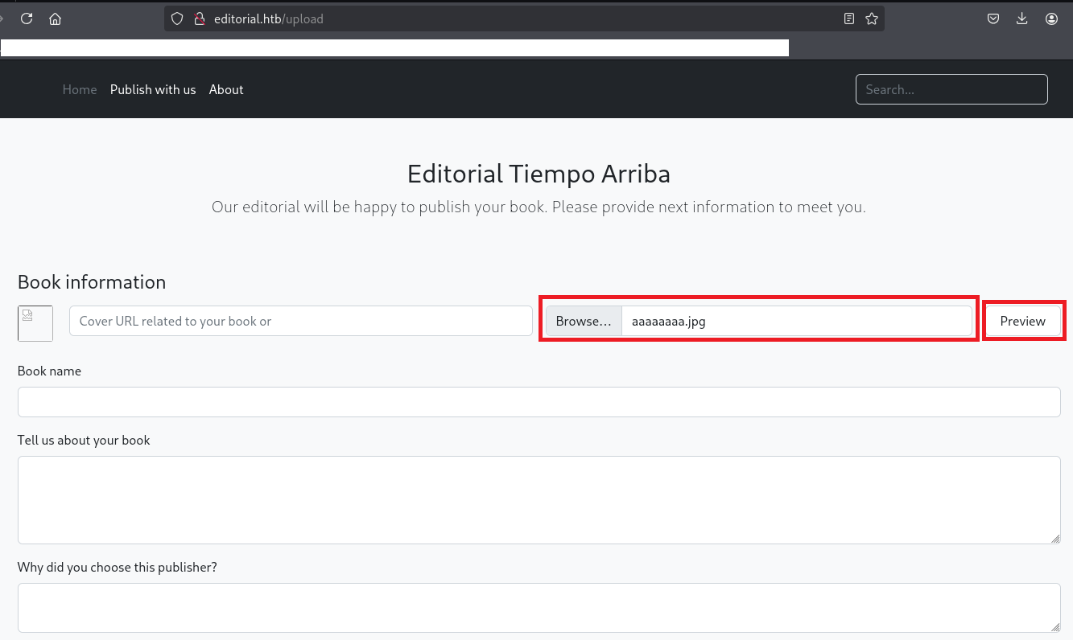Open the browser downloads panel
This screenshot has height=640, width=1073.
[1022, 18]
